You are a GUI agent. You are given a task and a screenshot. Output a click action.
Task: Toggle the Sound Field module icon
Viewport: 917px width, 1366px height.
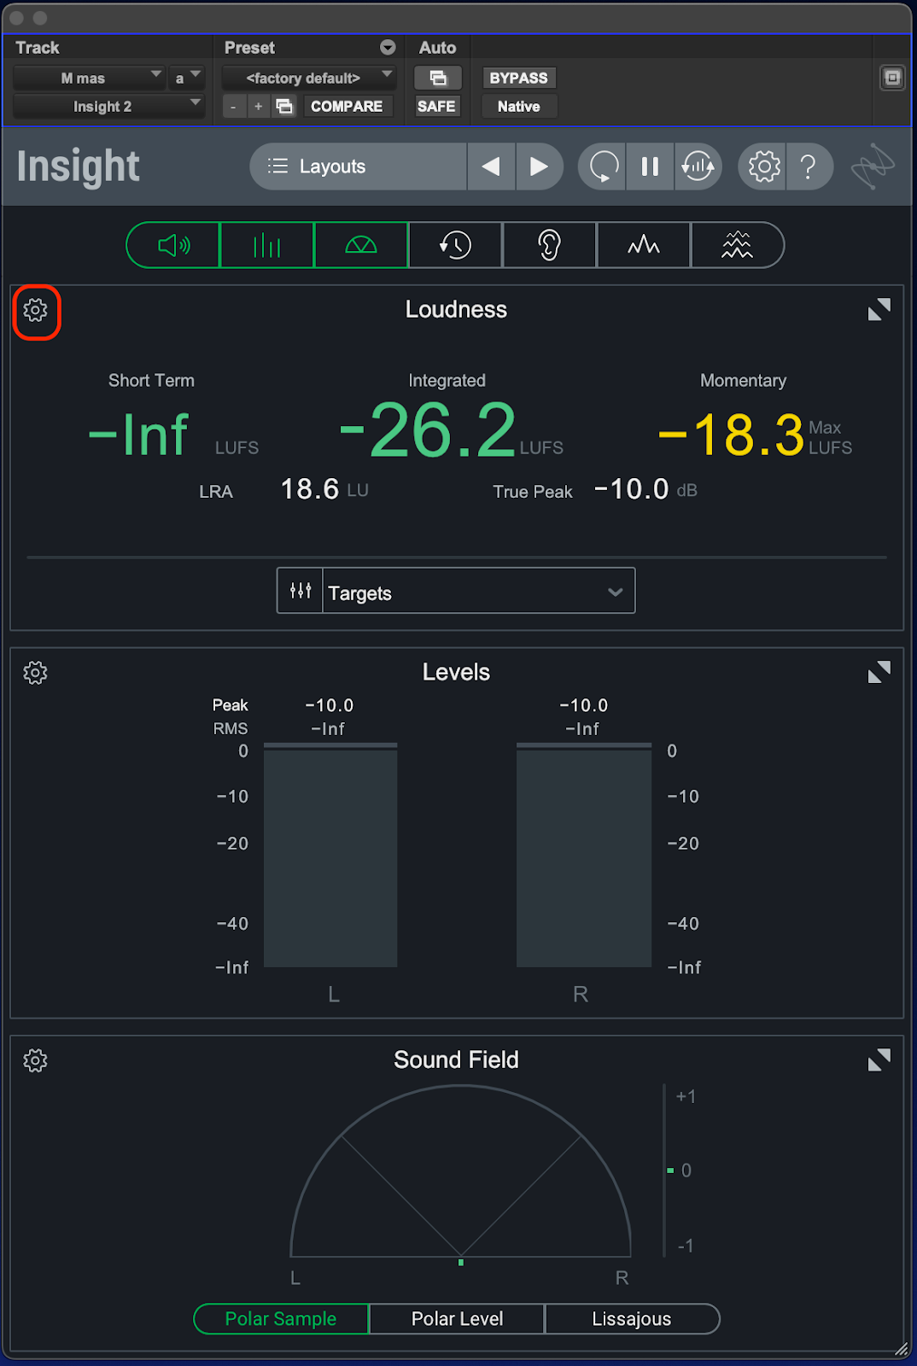[x=361, y=246]
